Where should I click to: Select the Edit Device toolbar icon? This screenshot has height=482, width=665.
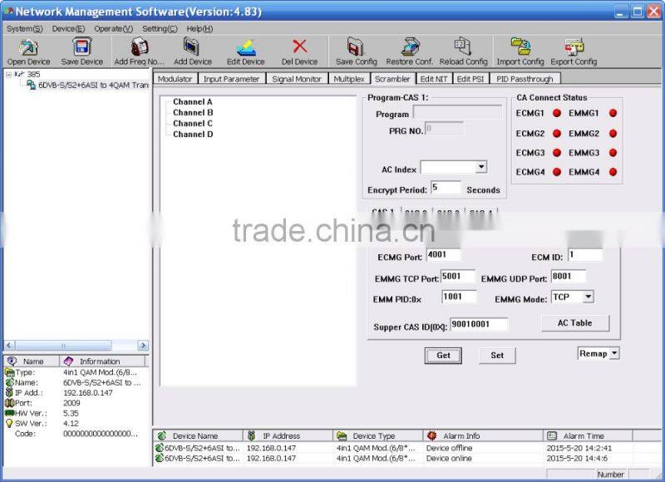pyautogui.click(x=245, y=47)
